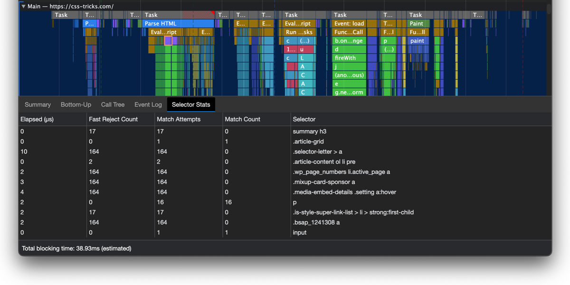570x285 pixels.
Task: Click the flame chart vertical scrollbar
Action: click(549, 9)
